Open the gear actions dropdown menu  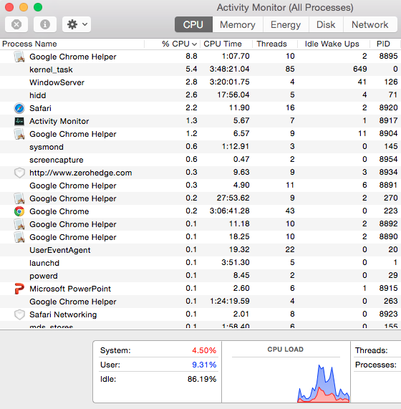[77, 24]
